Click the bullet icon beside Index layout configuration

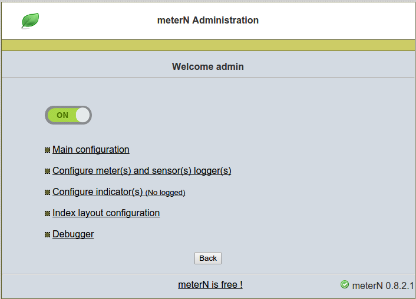[47, 214]
